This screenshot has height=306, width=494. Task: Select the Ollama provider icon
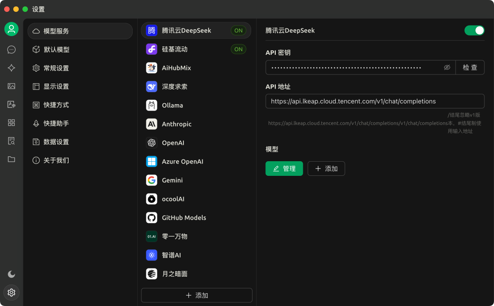point(151,106)
